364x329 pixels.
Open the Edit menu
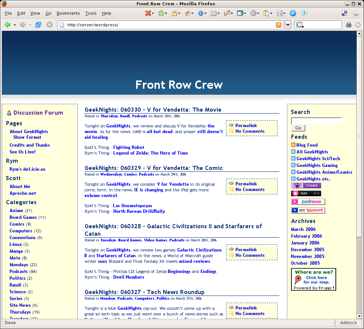21,13
